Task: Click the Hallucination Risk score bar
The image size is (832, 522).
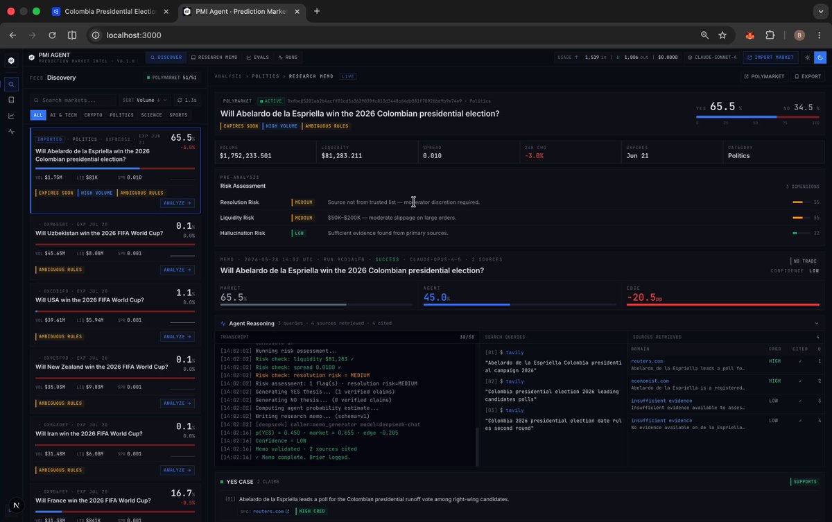Action: coord(801,233)
